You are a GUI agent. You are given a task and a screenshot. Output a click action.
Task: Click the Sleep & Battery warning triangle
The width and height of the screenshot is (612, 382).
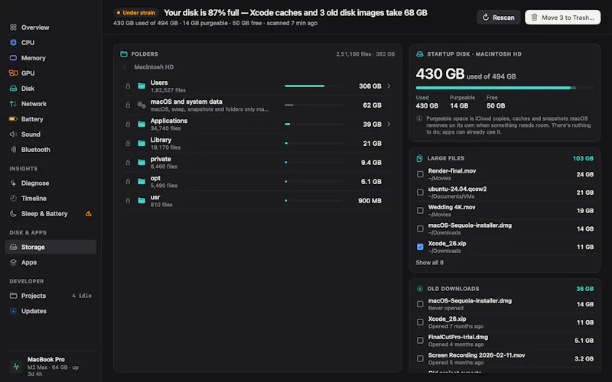(x=89, y=214)
